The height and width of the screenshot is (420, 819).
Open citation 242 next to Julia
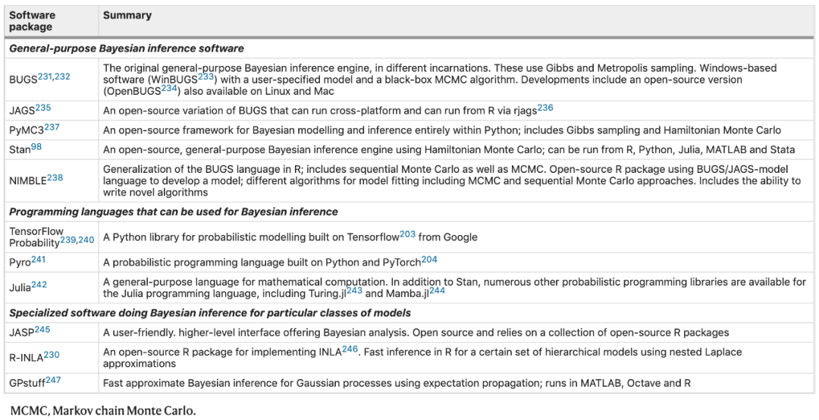pos(39,285)
